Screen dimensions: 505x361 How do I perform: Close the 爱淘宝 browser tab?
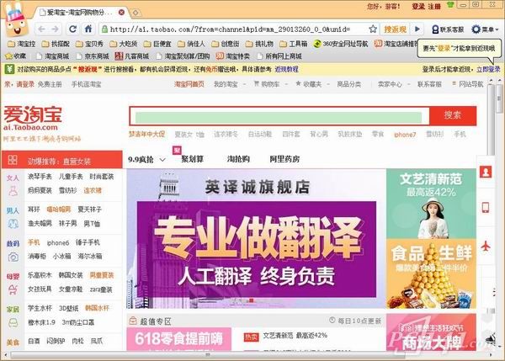click(x=121, y=13)
